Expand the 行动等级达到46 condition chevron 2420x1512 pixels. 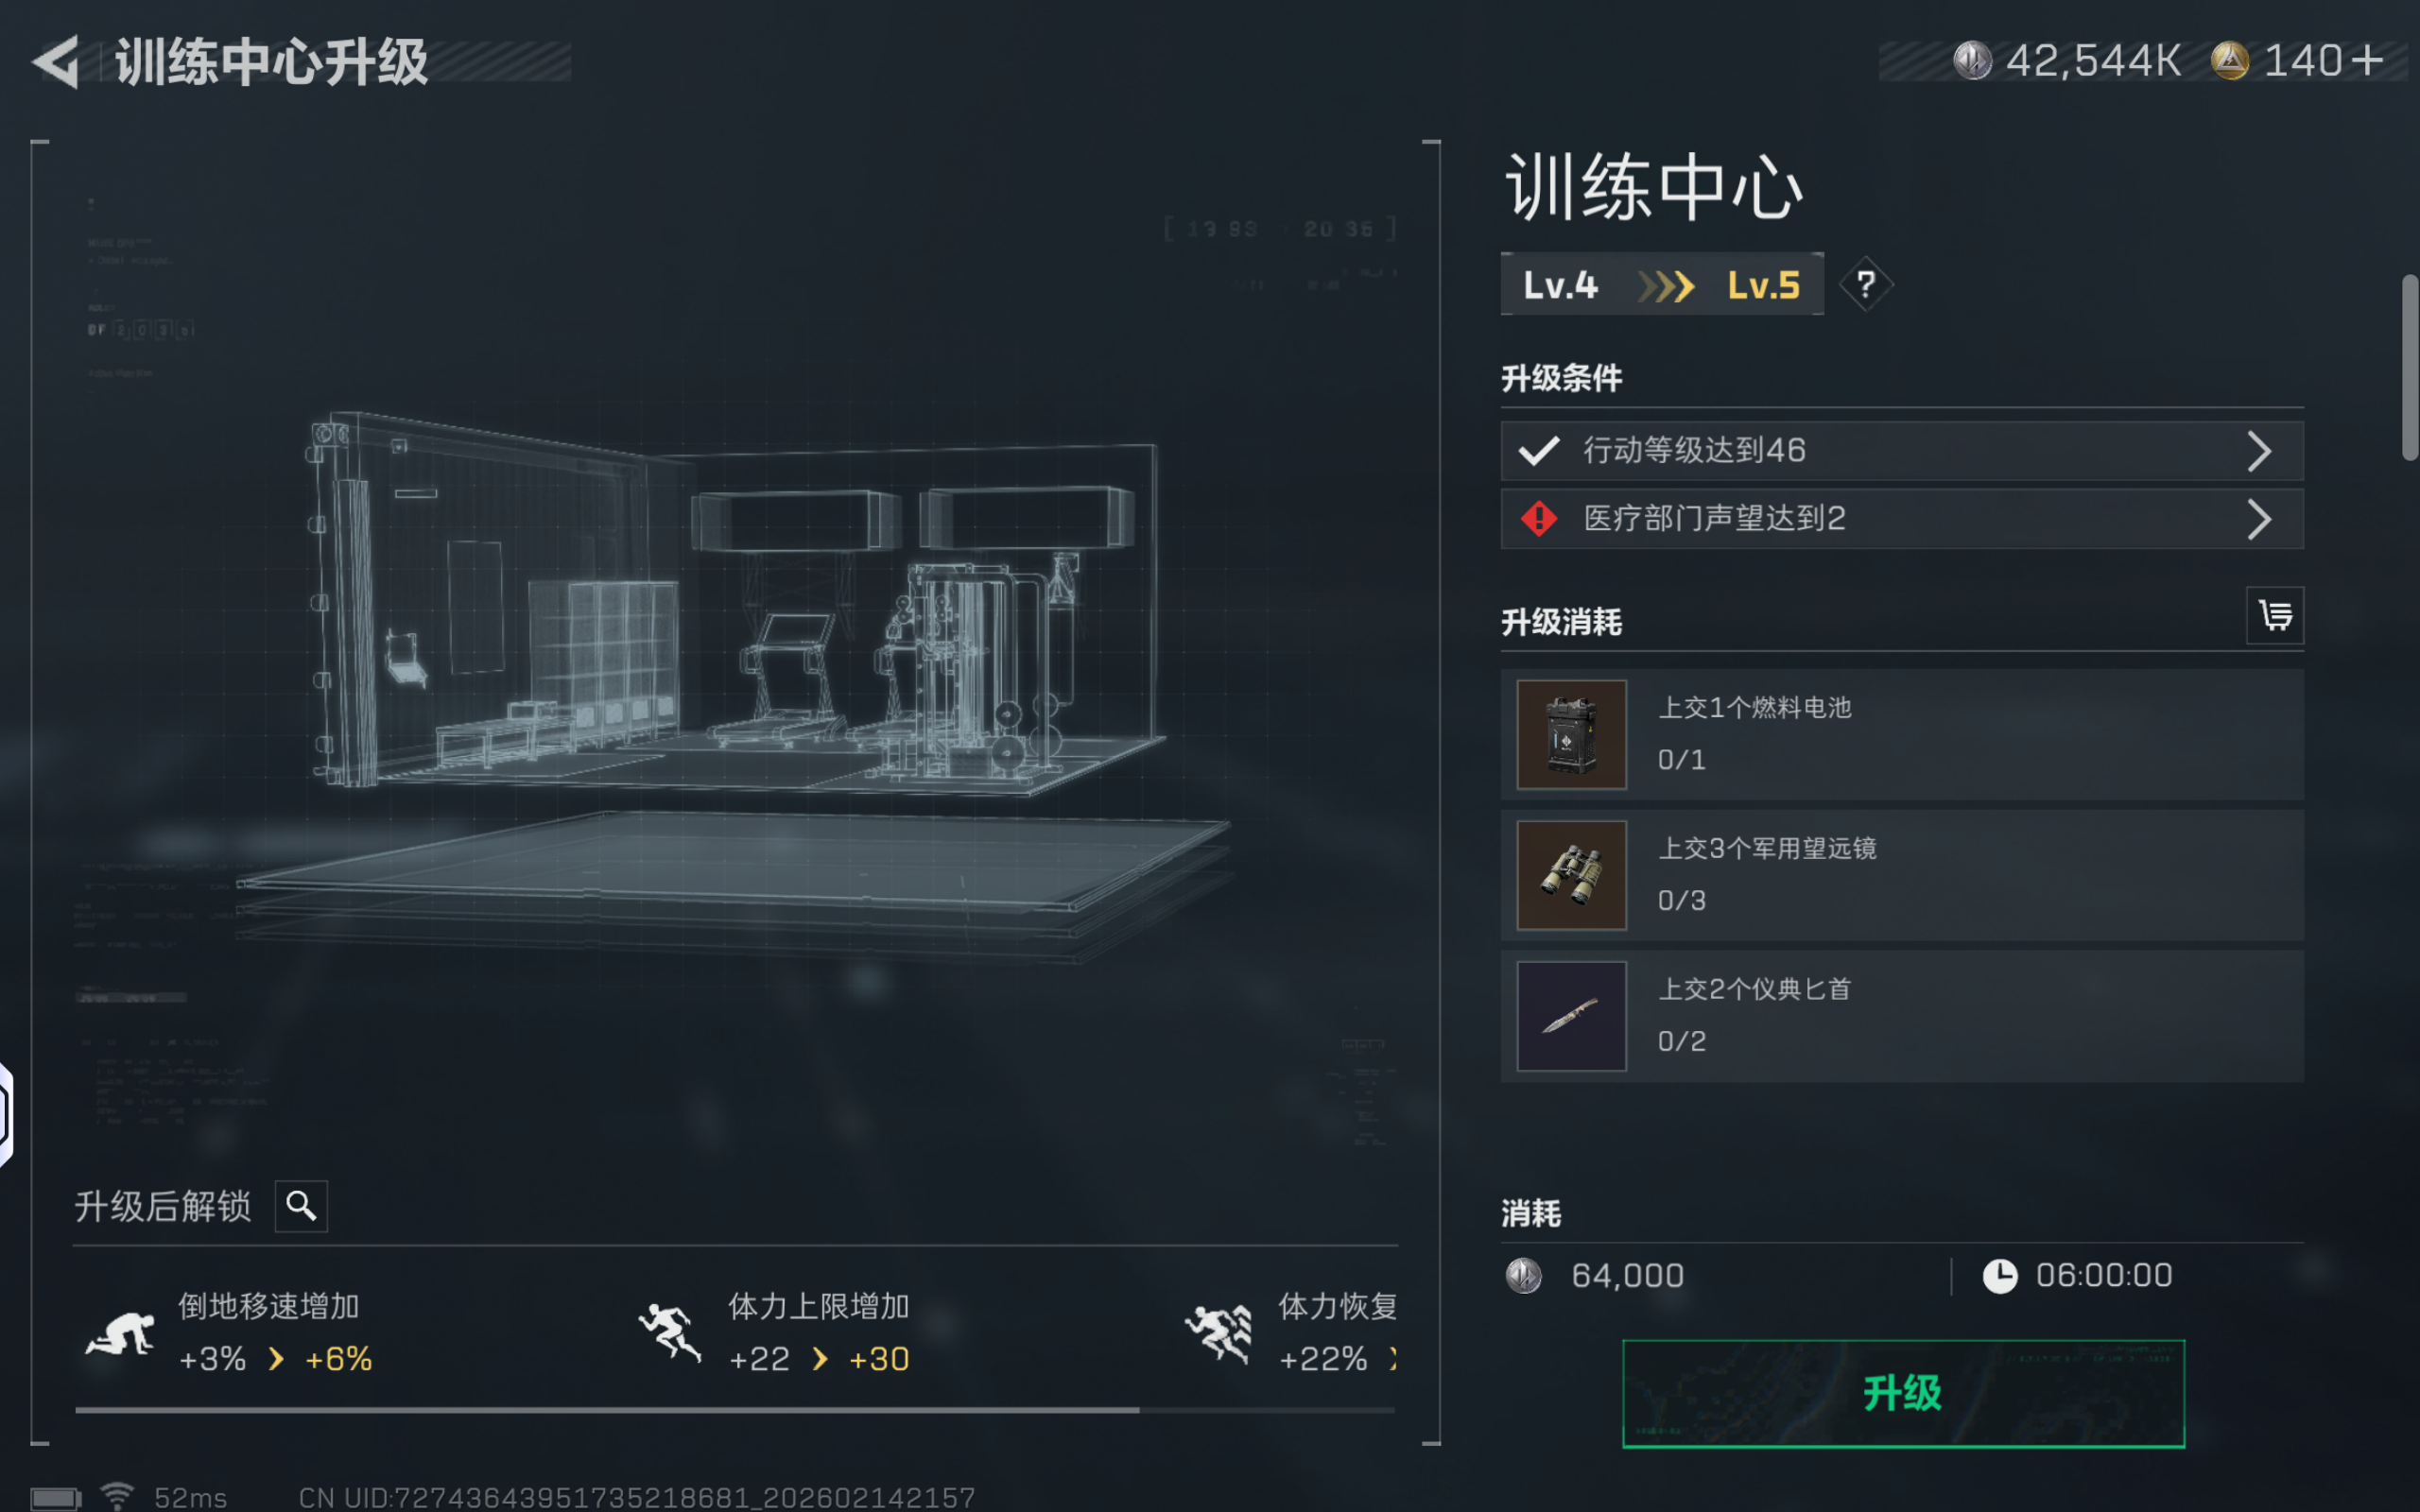coord(2259,451)
